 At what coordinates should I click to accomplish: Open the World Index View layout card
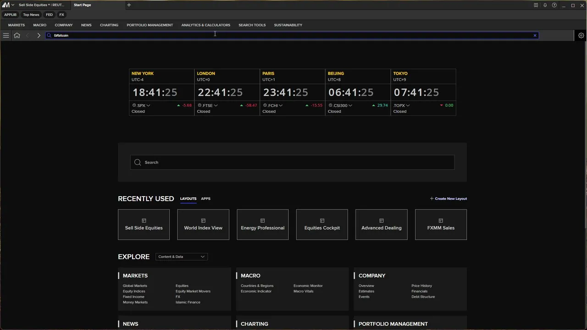[203, 225]
